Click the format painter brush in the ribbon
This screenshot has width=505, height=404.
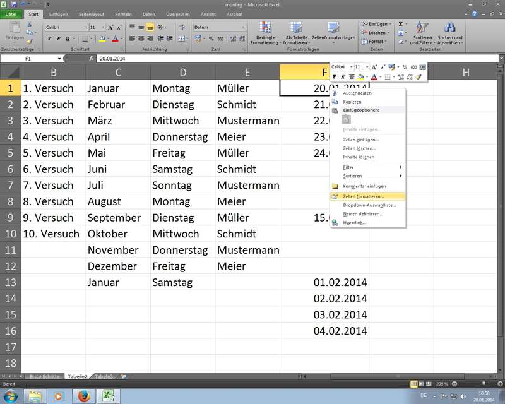coord(30,41)
